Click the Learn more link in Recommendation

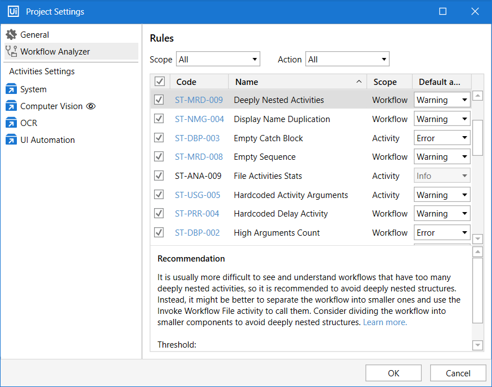coord(385,322)
